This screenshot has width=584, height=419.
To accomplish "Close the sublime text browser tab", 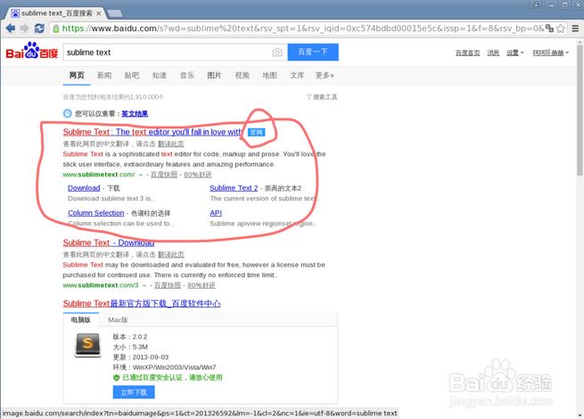I will (99, 13).
